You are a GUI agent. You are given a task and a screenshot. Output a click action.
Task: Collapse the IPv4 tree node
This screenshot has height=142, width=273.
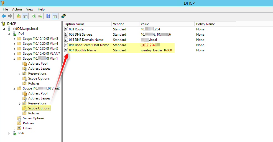click(9, 34)
